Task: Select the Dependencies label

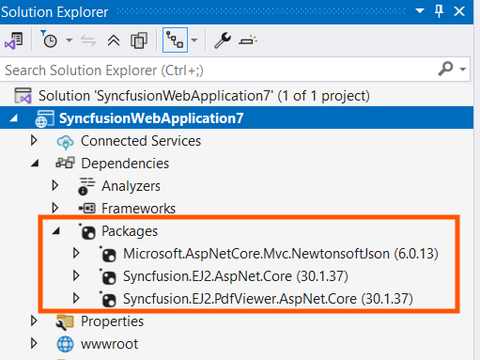Action: (x=125, y=164)
